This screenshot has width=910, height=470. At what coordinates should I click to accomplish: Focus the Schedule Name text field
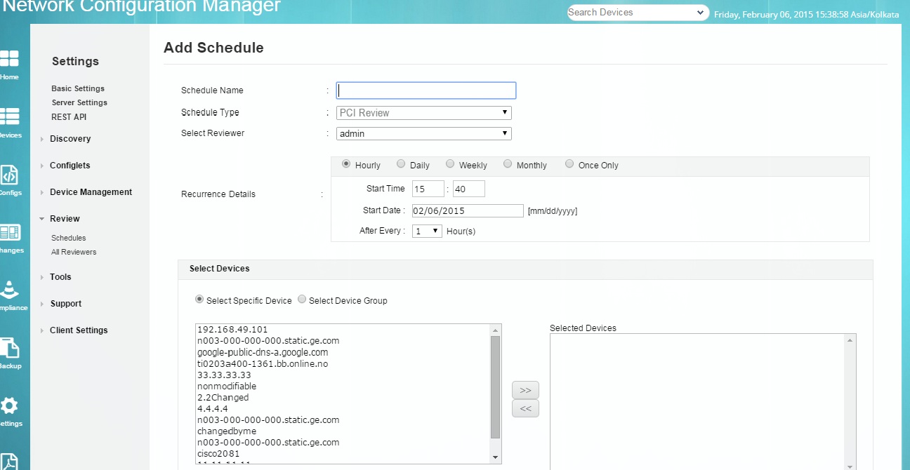click(426, 90)
